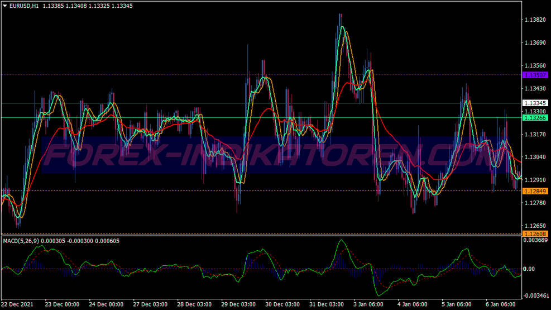Click the 29 Dec 03:00 time label
This screenshot has width=551, height=310.
[238, 304]
